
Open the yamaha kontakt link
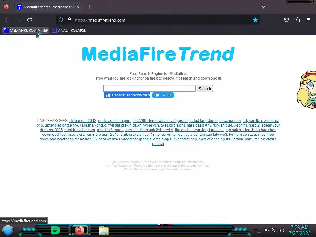(93, 125)
